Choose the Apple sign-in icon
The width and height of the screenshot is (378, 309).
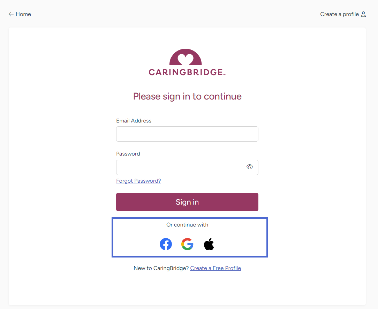click(209, 244)
